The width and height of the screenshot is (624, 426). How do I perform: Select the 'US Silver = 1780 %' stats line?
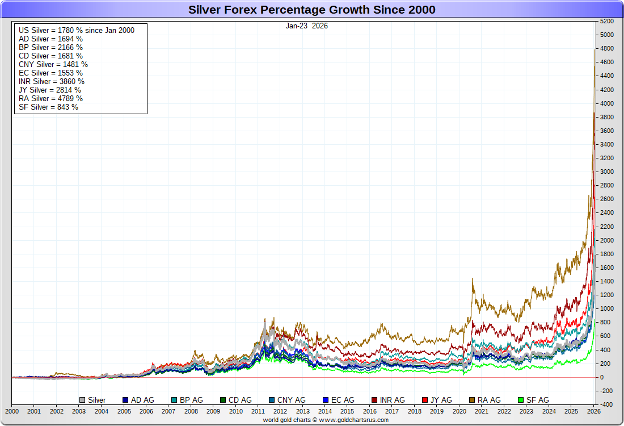tap(76, 31)
